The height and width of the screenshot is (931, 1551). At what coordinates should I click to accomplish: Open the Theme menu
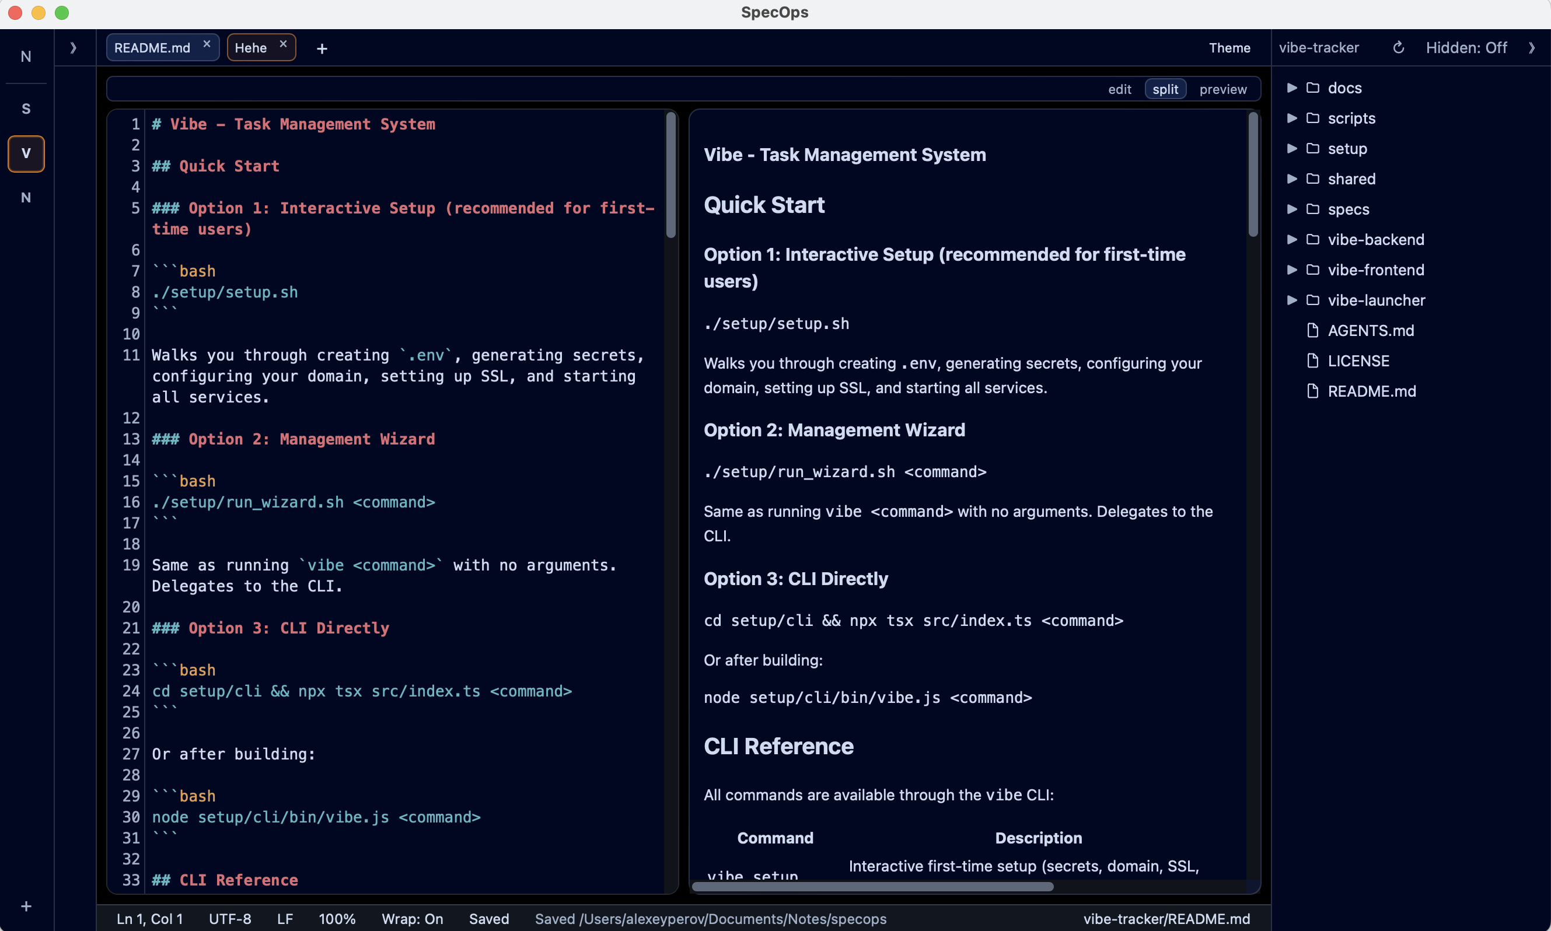[x=1229, y=48]
